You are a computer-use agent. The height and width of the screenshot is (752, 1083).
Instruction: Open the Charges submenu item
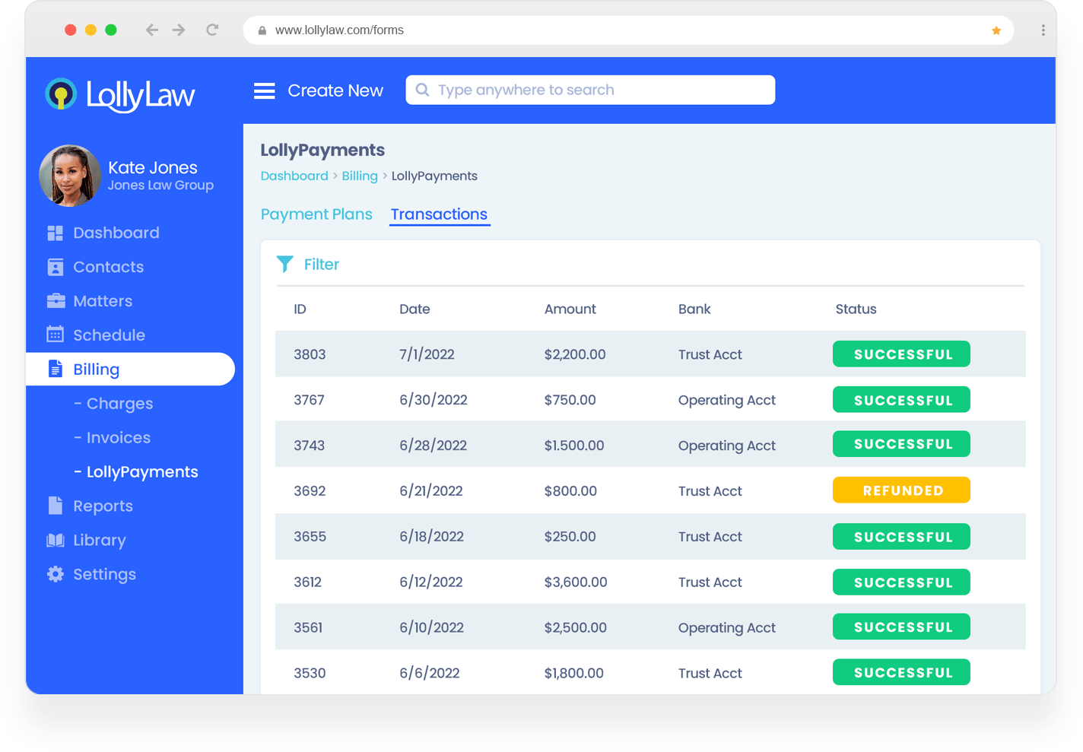114,404
